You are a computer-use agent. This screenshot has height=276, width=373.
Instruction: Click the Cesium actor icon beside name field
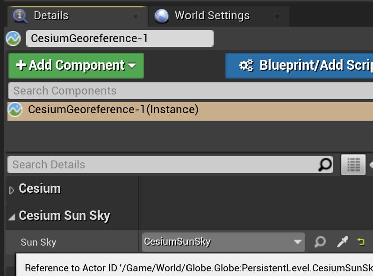click(x=13, y=38)
